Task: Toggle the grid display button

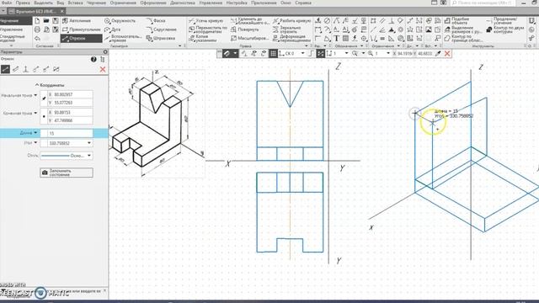Action: 273,54
